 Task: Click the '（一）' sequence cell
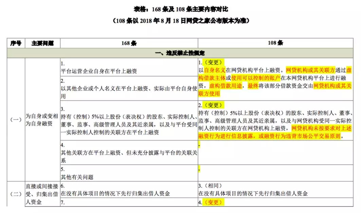(x=16, y=120)
